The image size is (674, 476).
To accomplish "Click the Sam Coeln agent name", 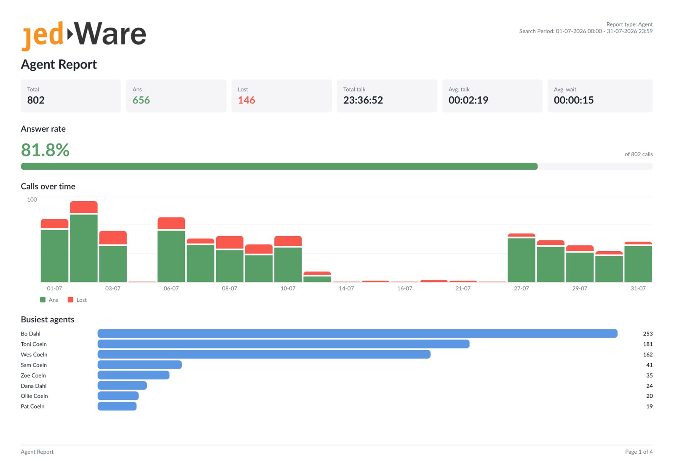I will [34, 365].
